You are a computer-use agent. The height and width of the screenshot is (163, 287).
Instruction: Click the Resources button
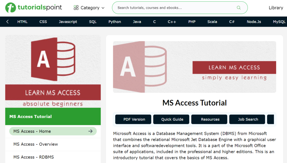point(209,119)
